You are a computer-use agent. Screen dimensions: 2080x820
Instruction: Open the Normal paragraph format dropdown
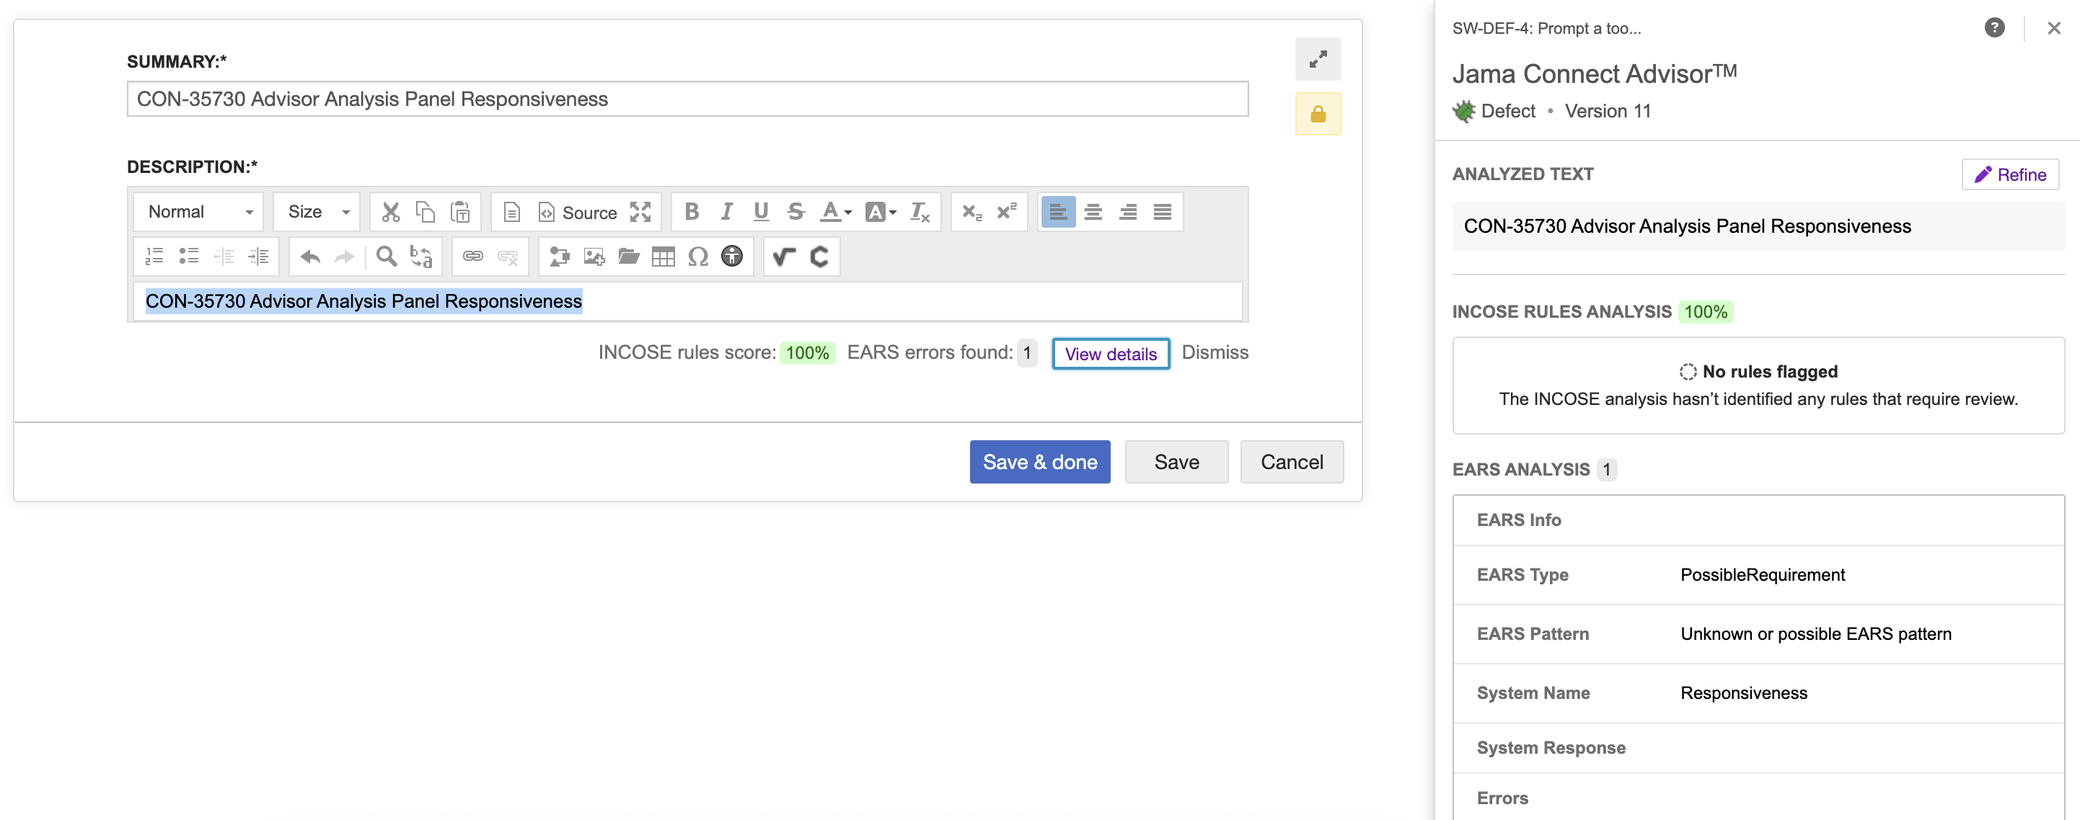(x=198, y=211)
